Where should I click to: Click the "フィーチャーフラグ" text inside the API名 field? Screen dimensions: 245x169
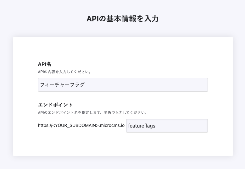click(62, 85)
